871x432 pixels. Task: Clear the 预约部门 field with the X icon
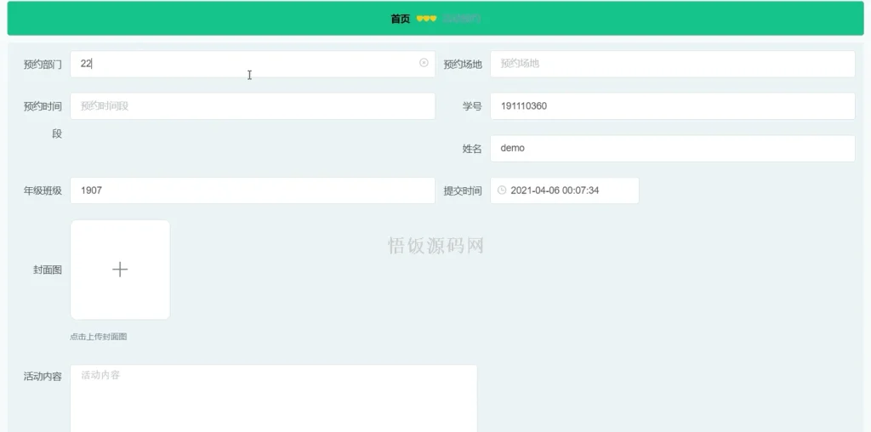point(424,63)
